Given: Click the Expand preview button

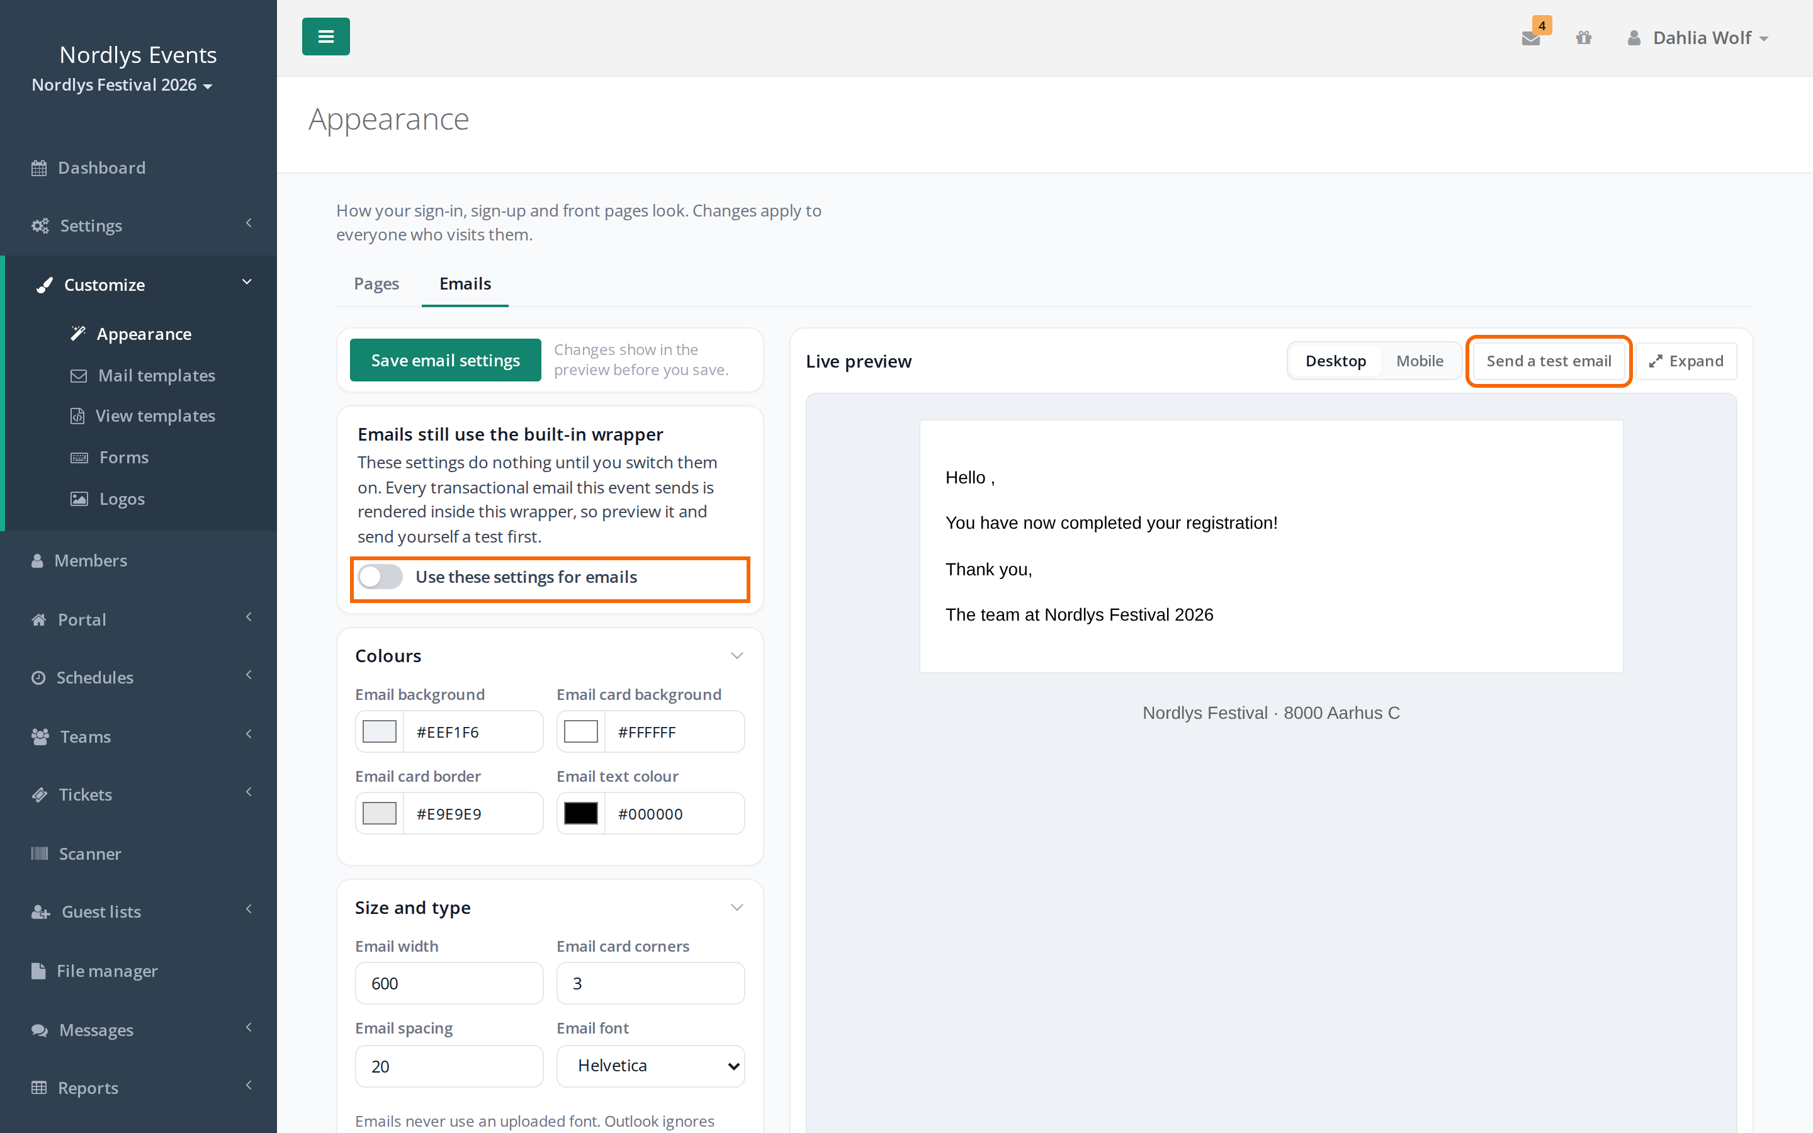Looking at the screenshot, I should click(1686, 361).
